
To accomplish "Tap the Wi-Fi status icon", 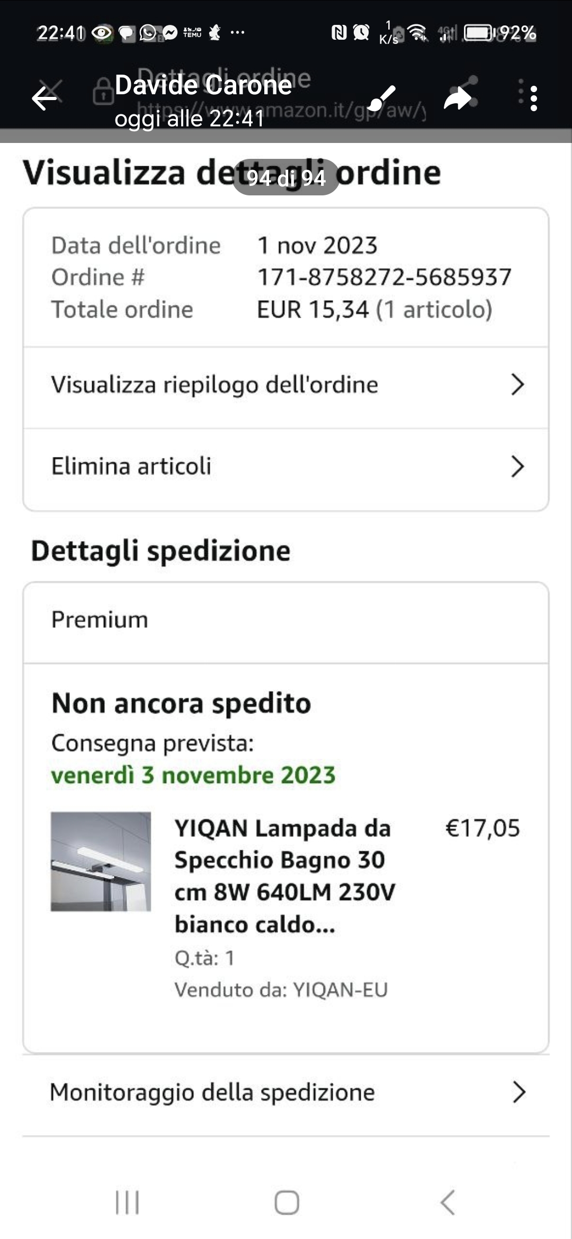I will point(418,33).
